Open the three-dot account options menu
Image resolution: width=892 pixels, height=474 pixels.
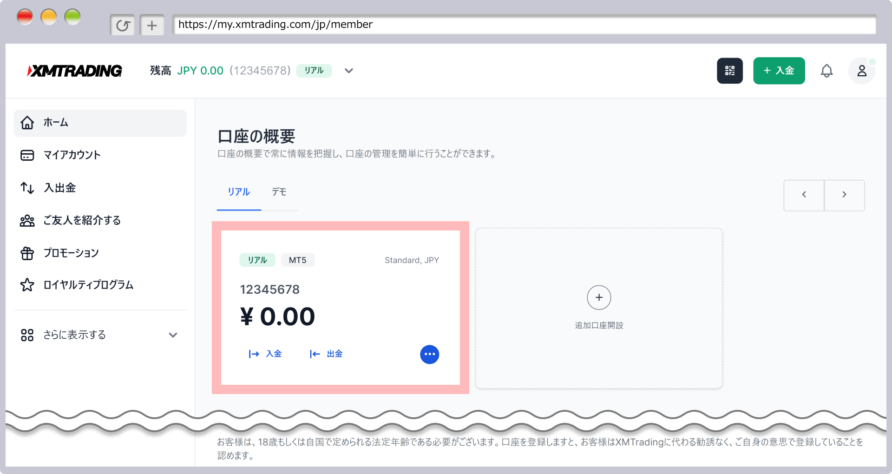pos(429,354)
